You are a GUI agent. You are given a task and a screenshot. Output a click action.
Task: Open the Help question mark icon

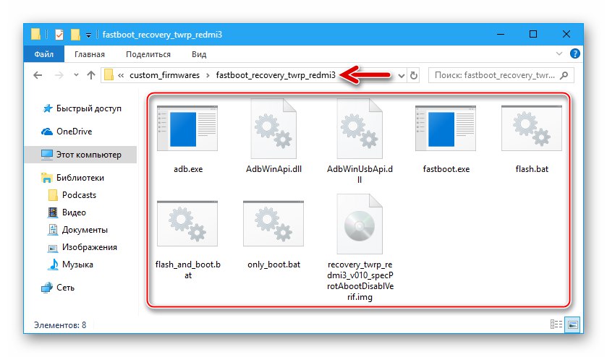coord(575,53)
